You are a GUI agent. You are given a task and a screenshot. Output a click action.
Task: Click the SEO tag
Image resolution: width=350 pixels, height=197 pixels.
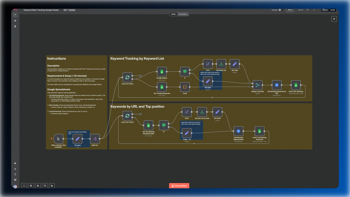click(x=65, y=10)
